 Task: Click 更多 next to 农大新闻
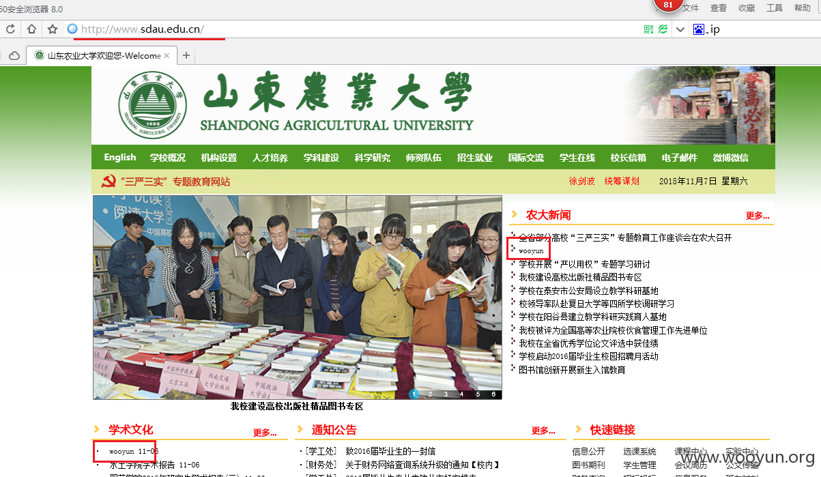pos(758,216)
